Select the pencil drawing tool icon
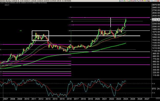The image size is (160, 101). pos(127,1)
